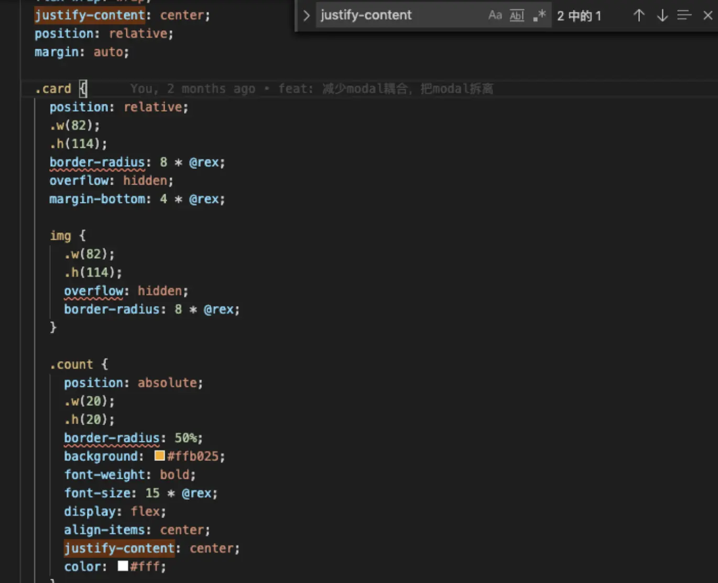Click "border-radius: 8 * @rex;" inside img block

coord(152,309)
